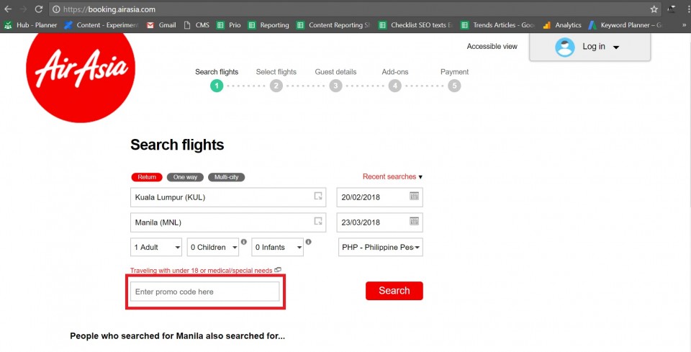This screenshot has width=691, height=352.
Task: Click the browser forward arrow
Action: [x=23, y=9]
